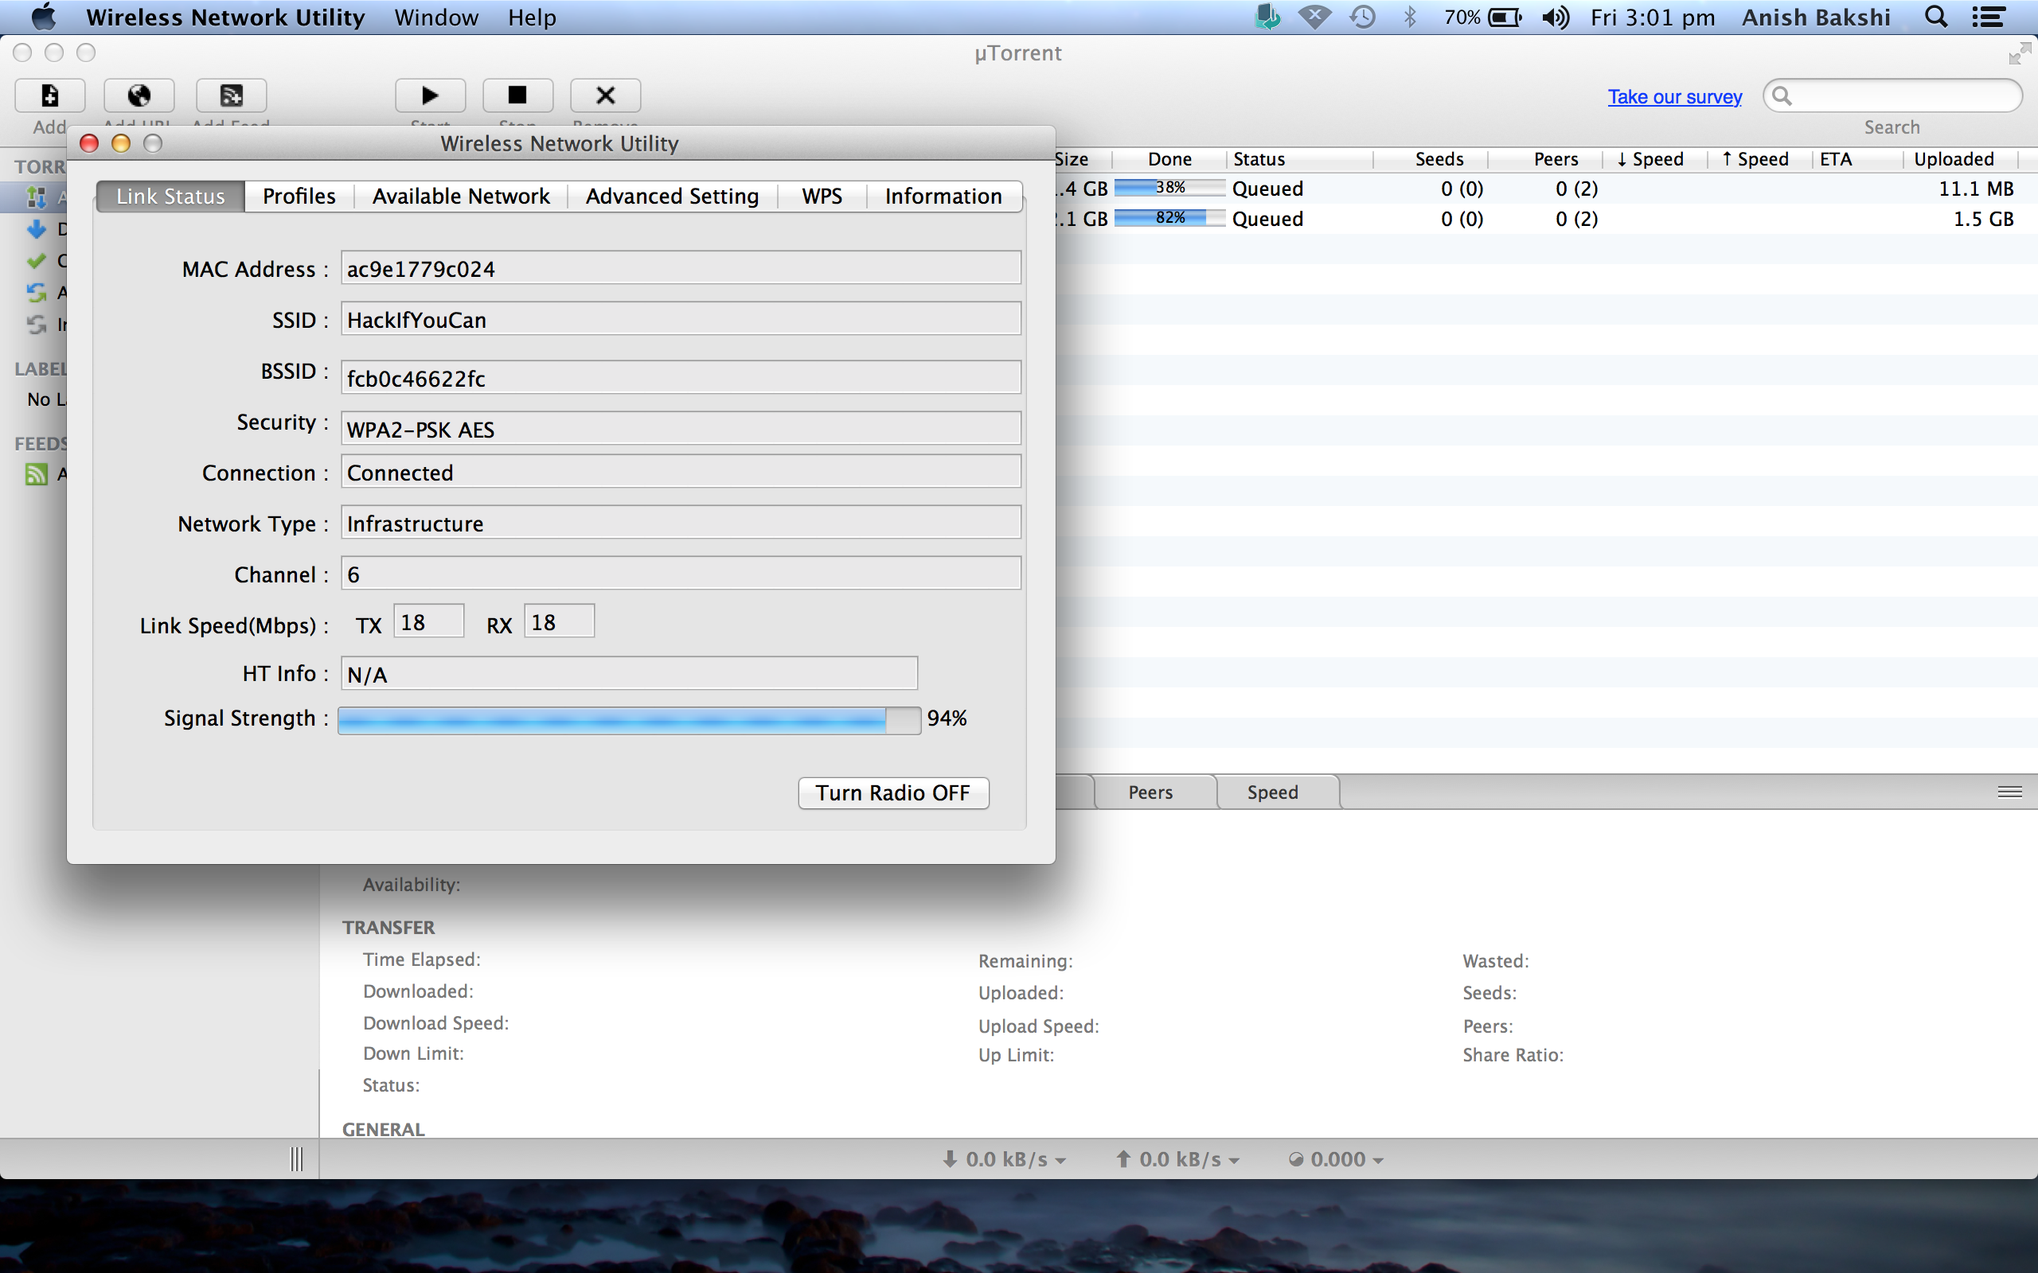Open Spotlight search magnifier icon
Viewport: 2038px width, 1273px height.
pos(1936,17)
